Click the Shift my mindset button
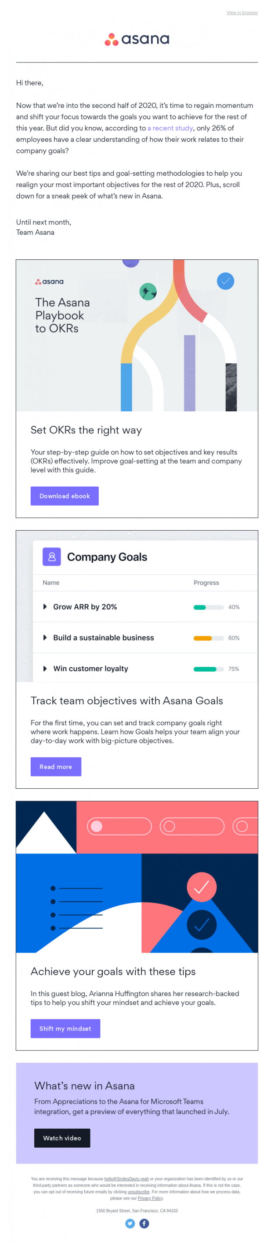The width and height of the screenshot is (274, 1245). 65,1028
